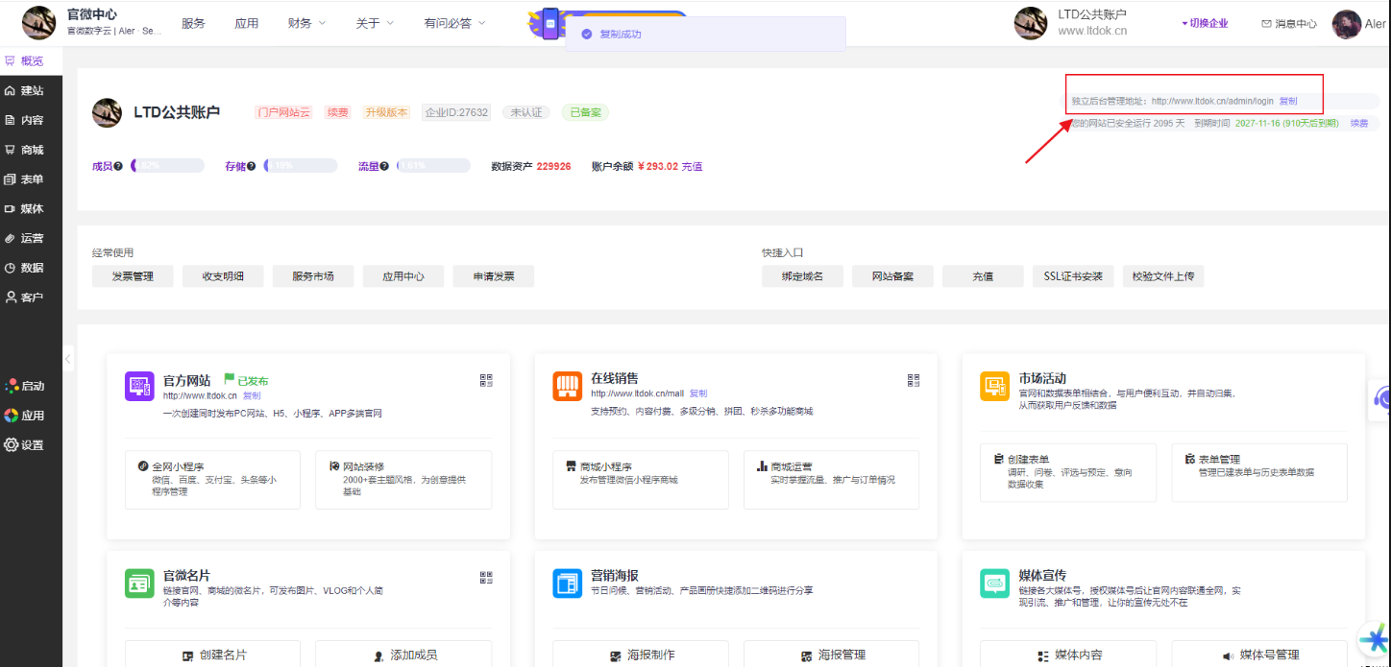
Task: Open the 网站装修 tile
Action: click(x=403, y=479)
